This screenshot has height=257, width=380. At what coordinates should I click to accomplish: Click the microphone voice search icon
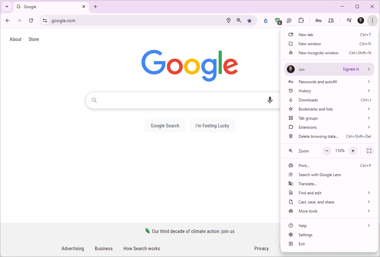tap(270, 100)
